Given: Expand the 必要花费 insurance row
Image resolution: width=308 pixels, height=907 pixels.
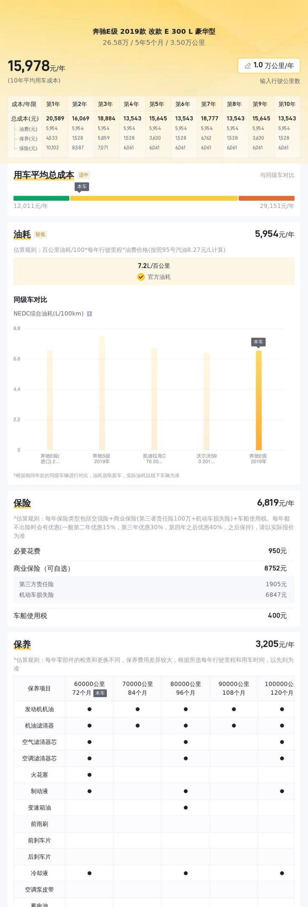Looking at the screenshot, I should [x=154, y=551].
